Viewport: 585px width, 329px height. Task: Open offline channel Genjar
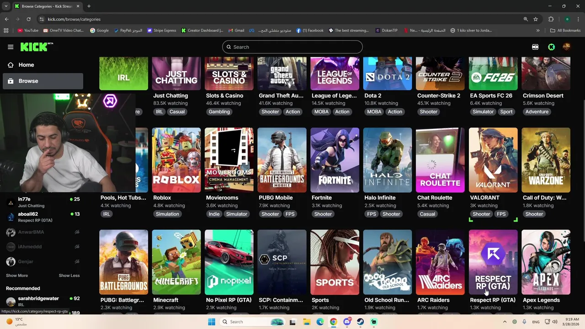pos(43,261)
